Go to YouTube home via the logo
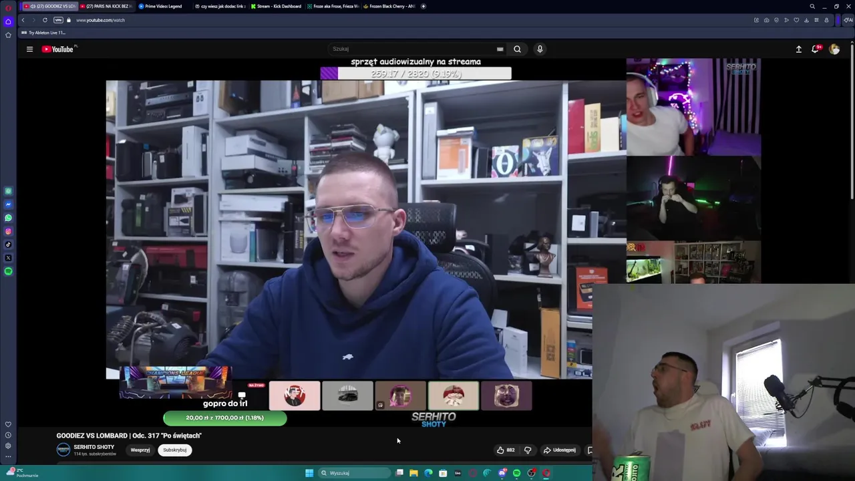Screen dimensions: 855x481 (x=58, y=49)
